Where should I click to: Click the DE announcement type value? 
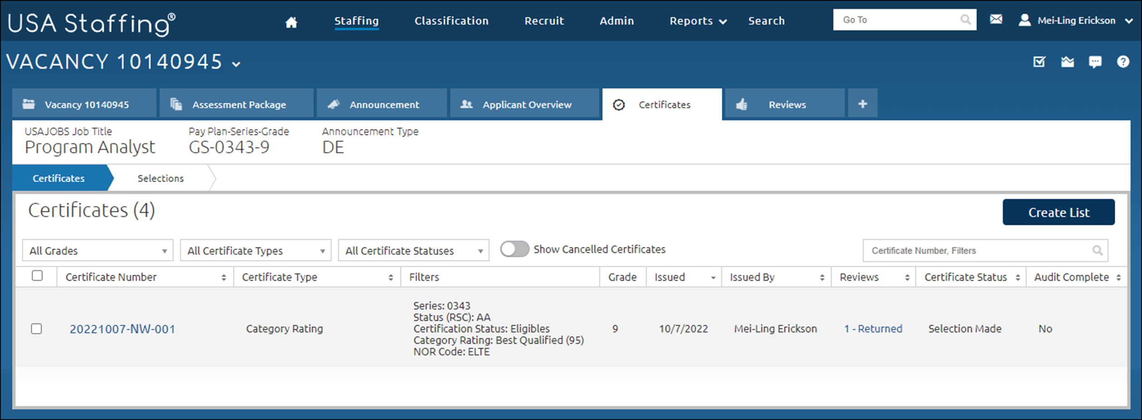[x=333, y=147]
